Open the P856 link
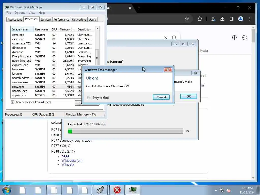260x195 pixels. (65, 157)
